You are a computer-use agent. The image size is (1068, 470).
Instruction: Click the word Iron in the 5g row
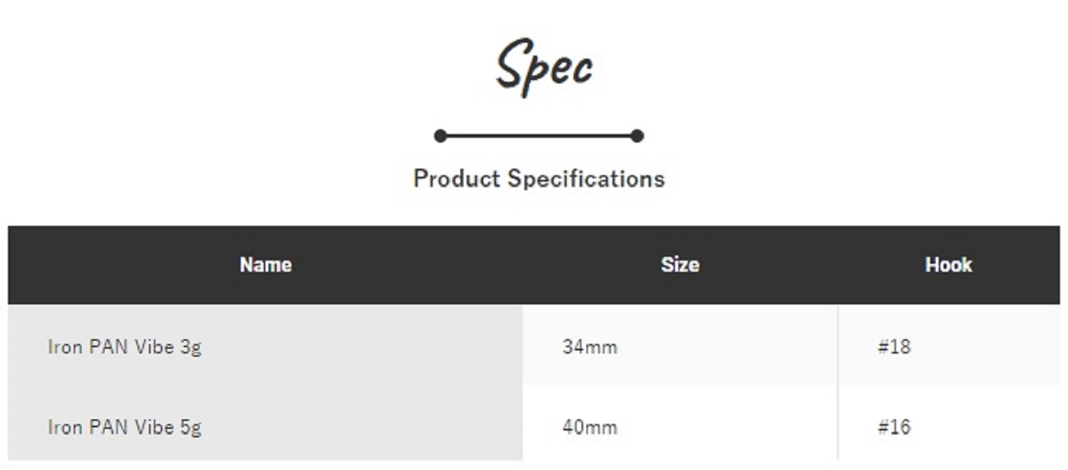(x=65, y=427)
